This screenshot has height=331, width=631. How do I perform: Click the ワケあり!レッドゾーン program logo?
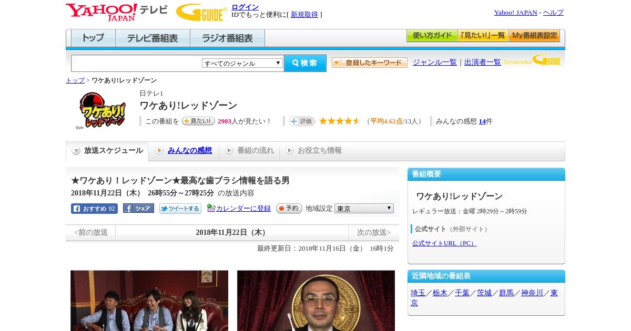pos(101,110)
